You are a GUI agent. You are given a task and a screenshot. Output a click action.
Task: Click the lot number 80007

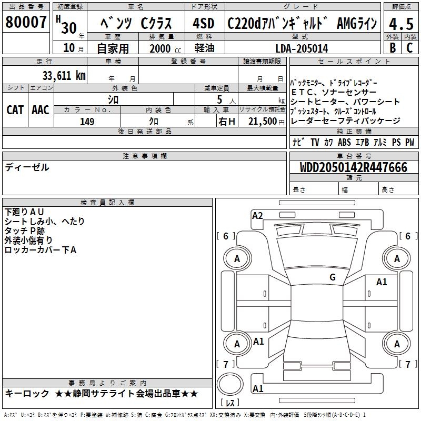(26, 22)
